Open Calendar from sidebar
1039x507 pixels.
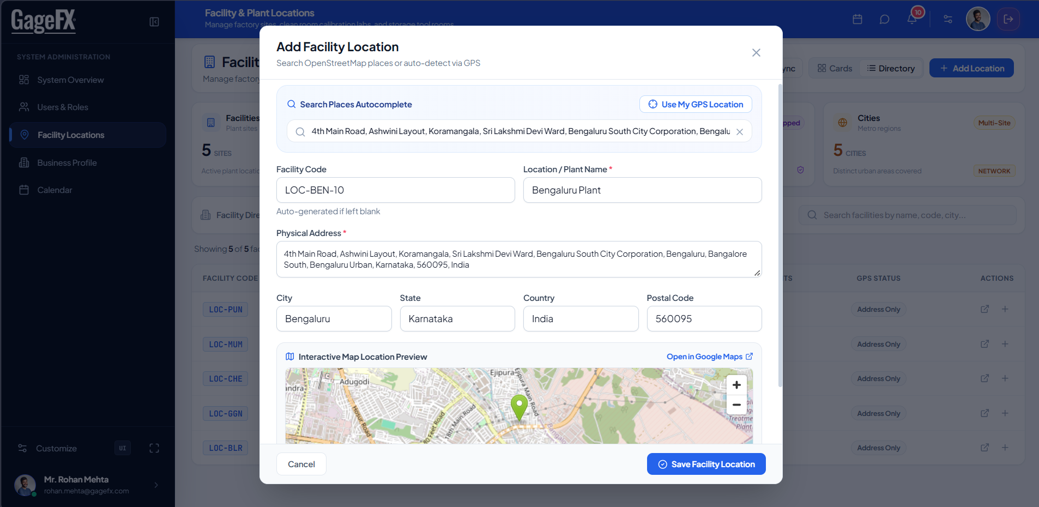click(88, 190)
